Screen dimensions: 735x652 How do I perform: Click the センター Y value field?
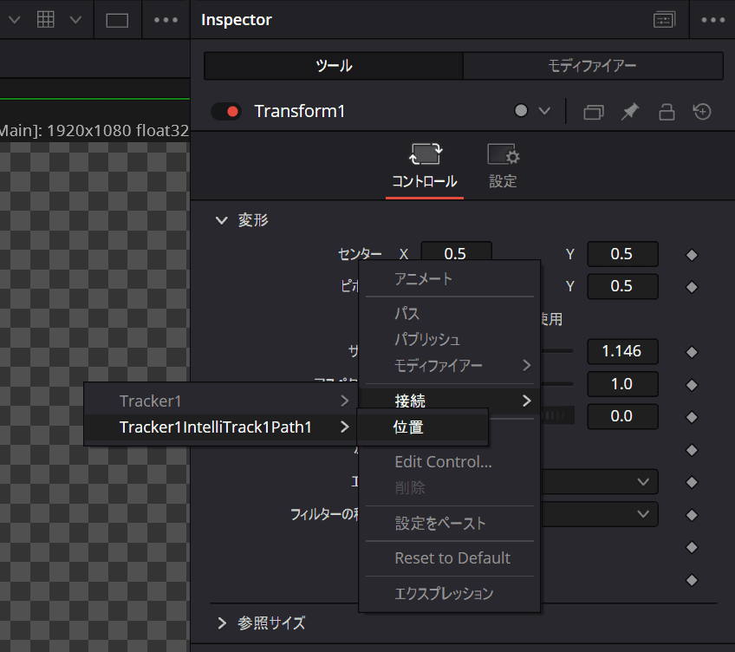(622, 254)
